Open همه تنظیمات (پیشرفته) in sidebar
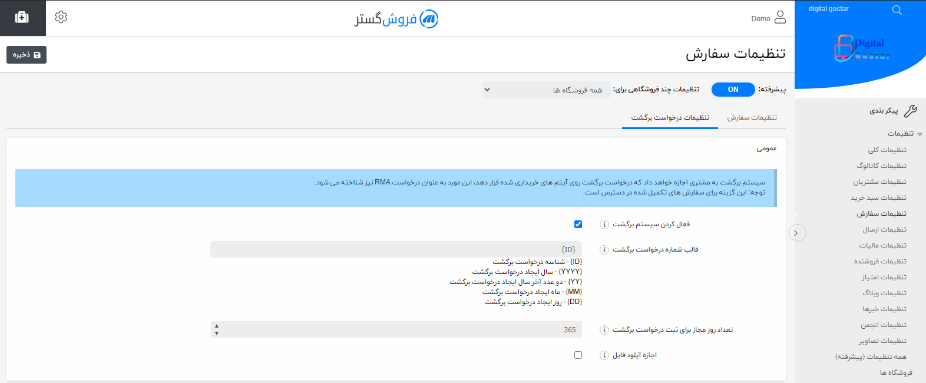 pos(871,357)
